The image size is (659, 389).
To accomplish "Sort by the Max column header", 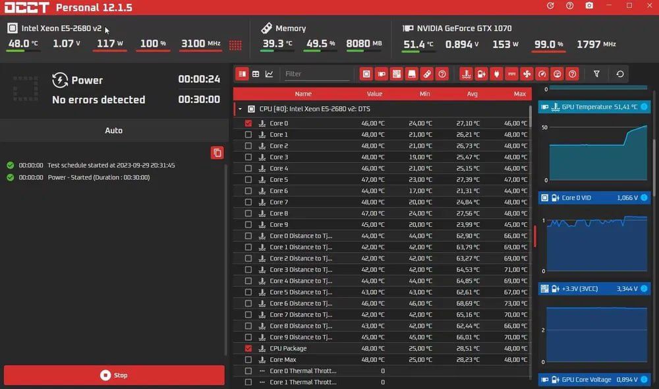I will pyautogui.click(x=519, y=94).
